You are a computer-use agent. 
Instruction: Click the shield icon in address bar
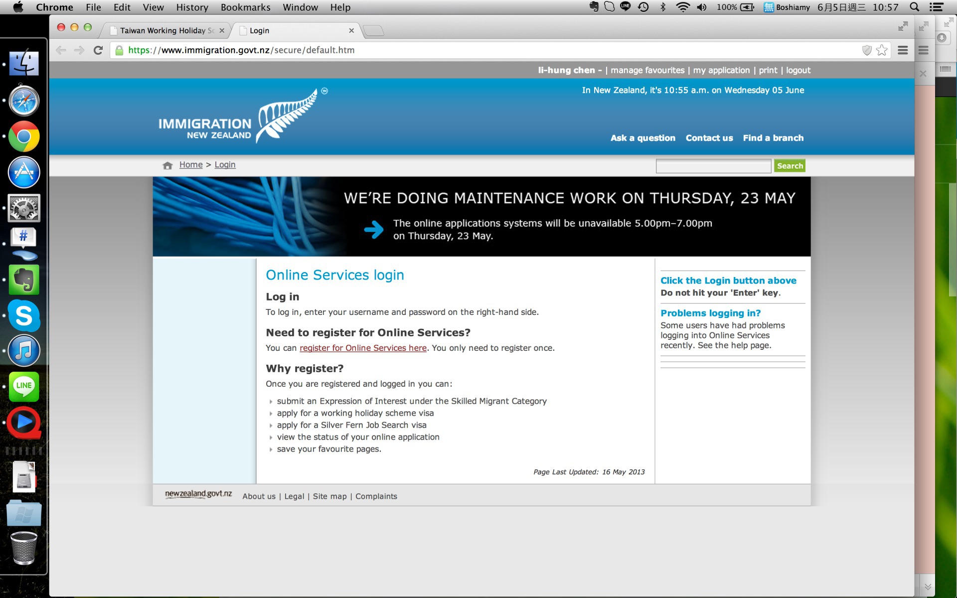coord(867,50)
